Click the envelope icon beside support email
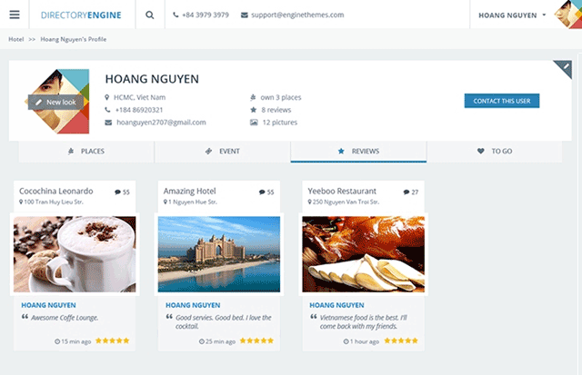This screenshot has width=582, height=375. click(x=245, y=15)
